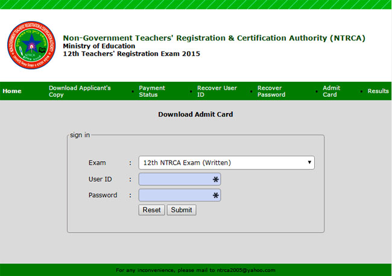The width and height of the screenshot is (392, 276).
Task: Select Recover Password in navigation
Action: [271, 91]
